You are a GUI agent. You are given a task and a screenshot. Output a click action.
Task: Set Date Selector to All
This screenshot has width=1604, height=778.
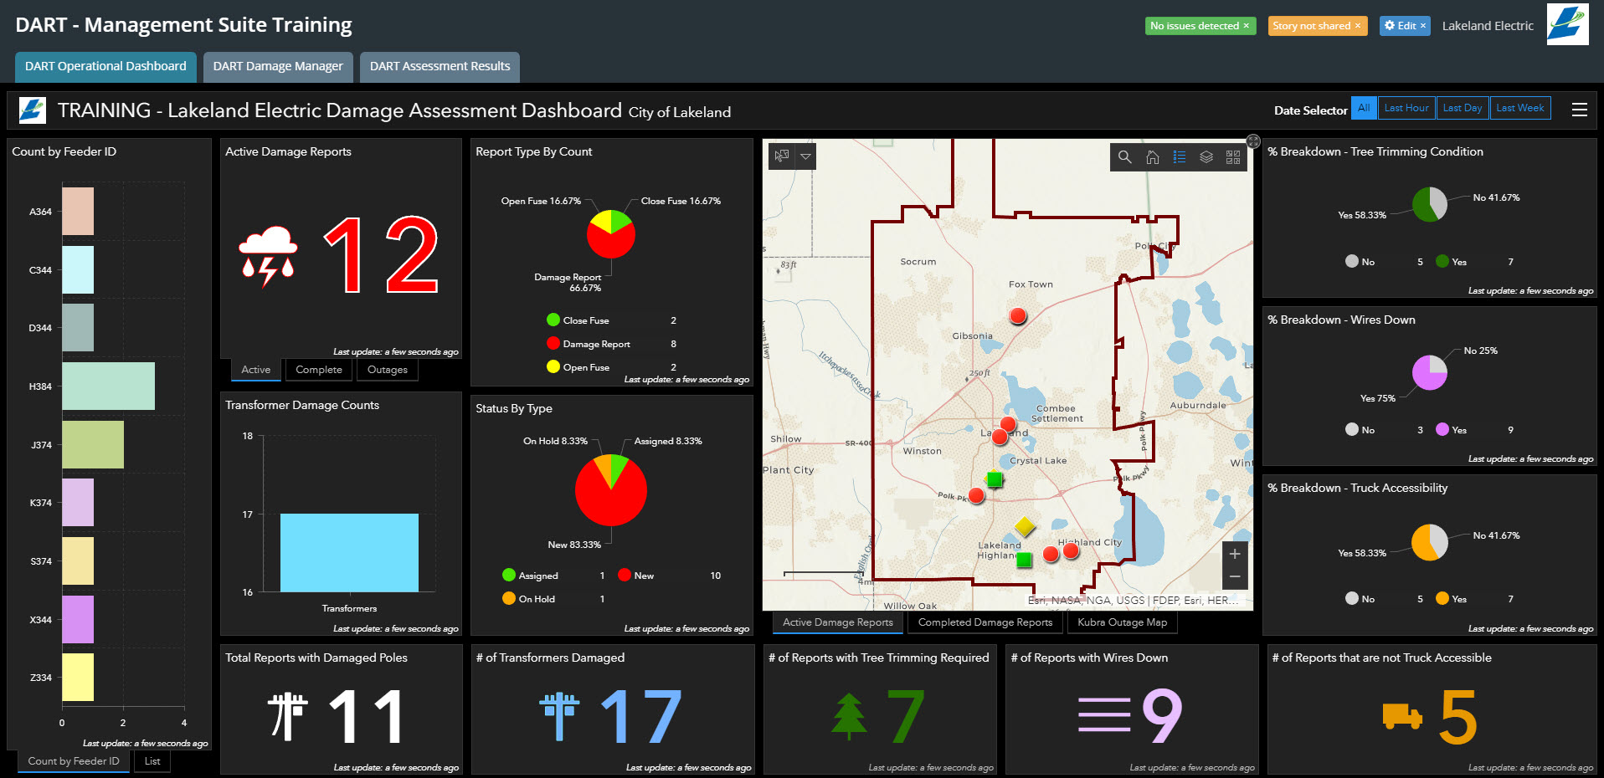click(x=1364, y=108)
